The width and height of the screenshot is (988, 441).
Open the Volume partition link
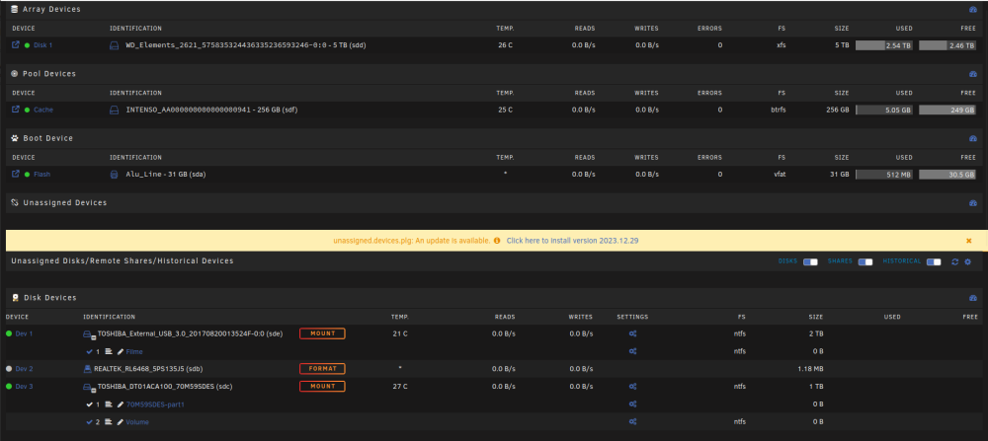(x=137, y=422)
